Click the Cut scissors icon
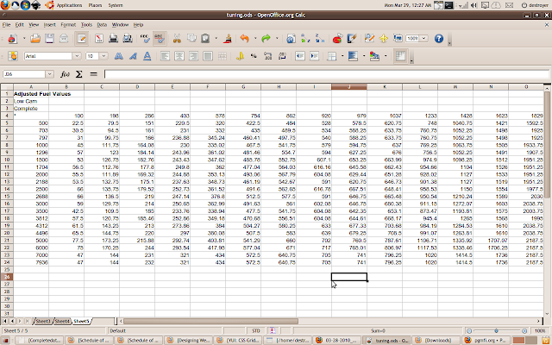Image resolution: width=552 pixels, height=345 pixels. (177, 39)
